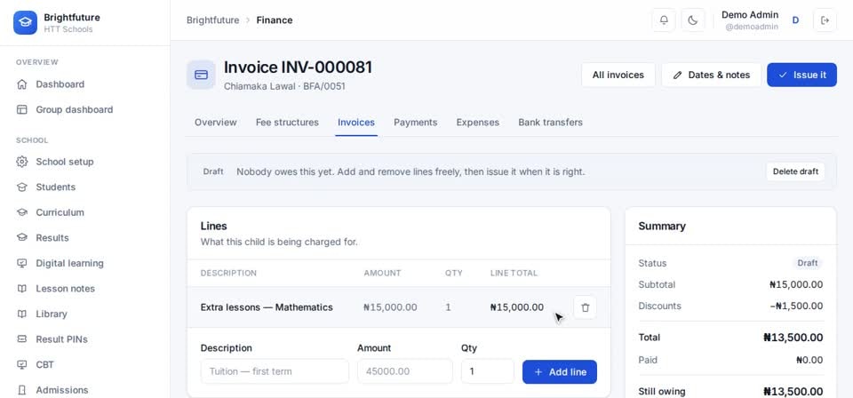The image size is (853, 398).
Task: Switch to the Fee structures tab
Action: 287,123
